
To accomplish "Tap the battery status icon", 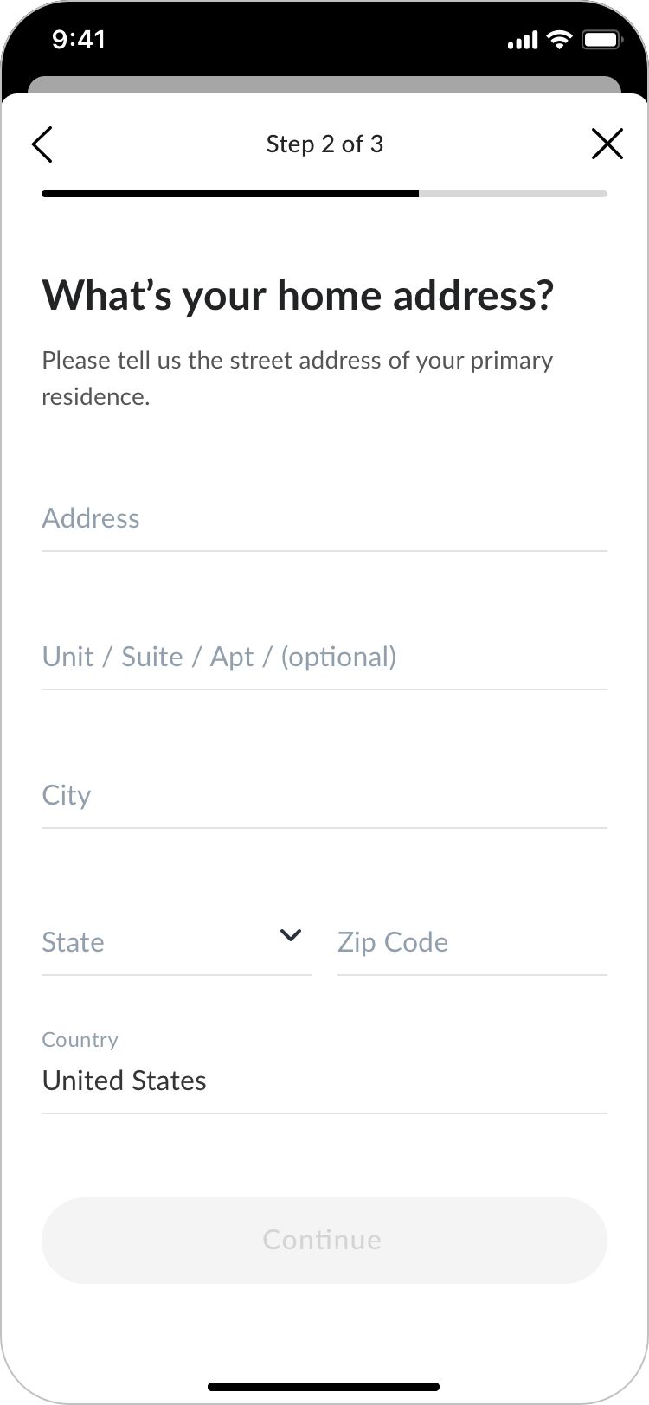I will (601, 40).
